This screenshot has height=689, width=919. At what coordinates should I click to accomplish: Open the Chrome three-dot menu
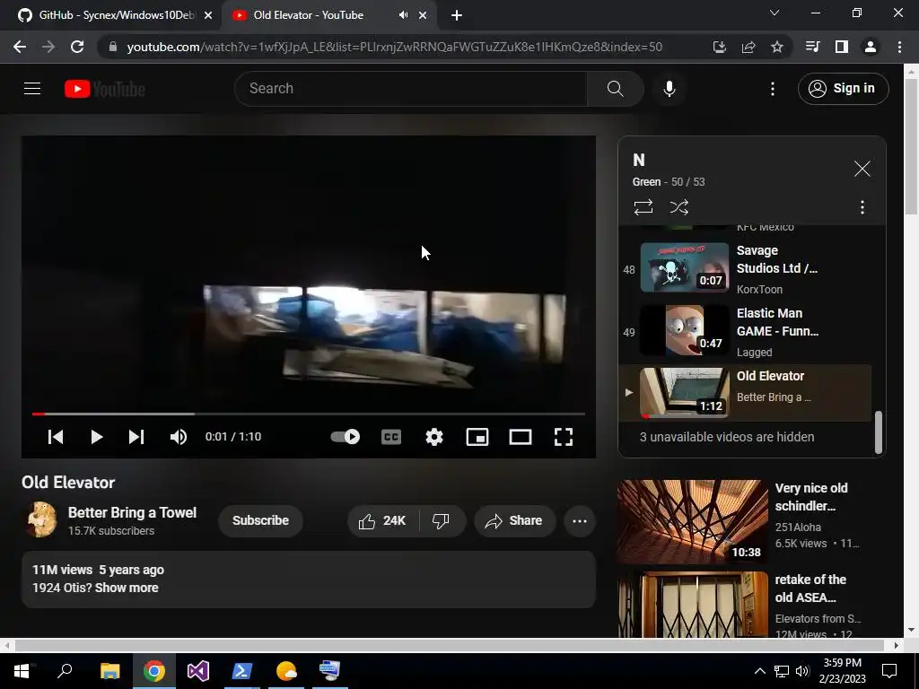click(x=899, y=47)
